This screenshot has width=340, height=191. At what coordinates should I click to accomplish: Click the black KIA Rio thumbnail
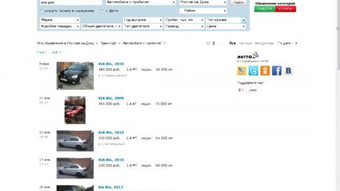75,76
